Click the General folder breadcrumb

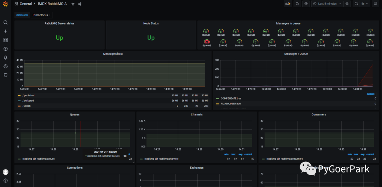(x=25, y=4)
